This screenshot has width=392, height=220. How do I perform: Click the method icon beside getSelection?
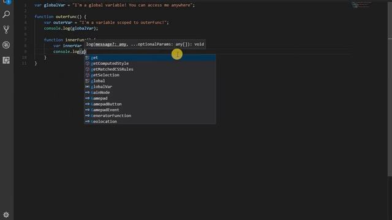pos(87,75)
